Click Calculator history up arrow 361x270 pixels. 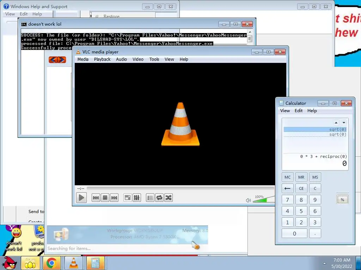coord(336,123)
